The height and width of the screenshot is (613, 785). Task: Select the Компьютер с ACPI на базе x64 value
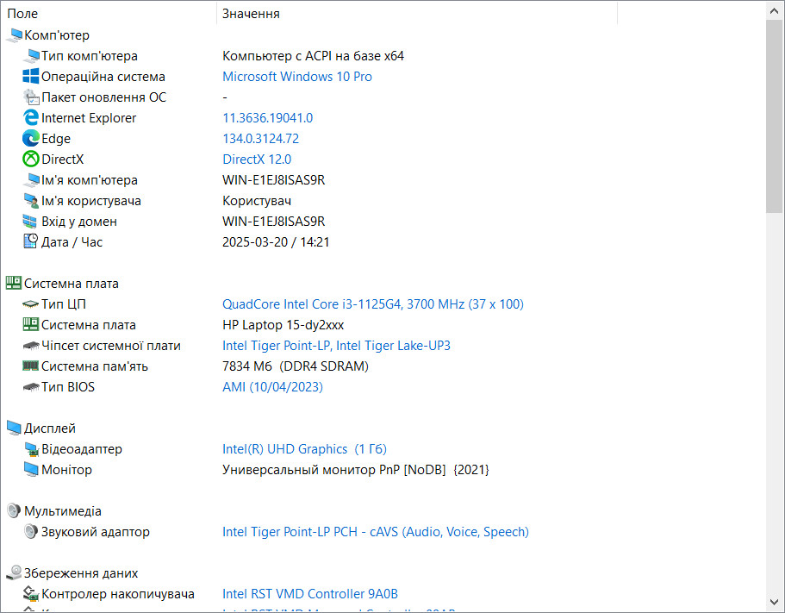click(x=313, y=55)
